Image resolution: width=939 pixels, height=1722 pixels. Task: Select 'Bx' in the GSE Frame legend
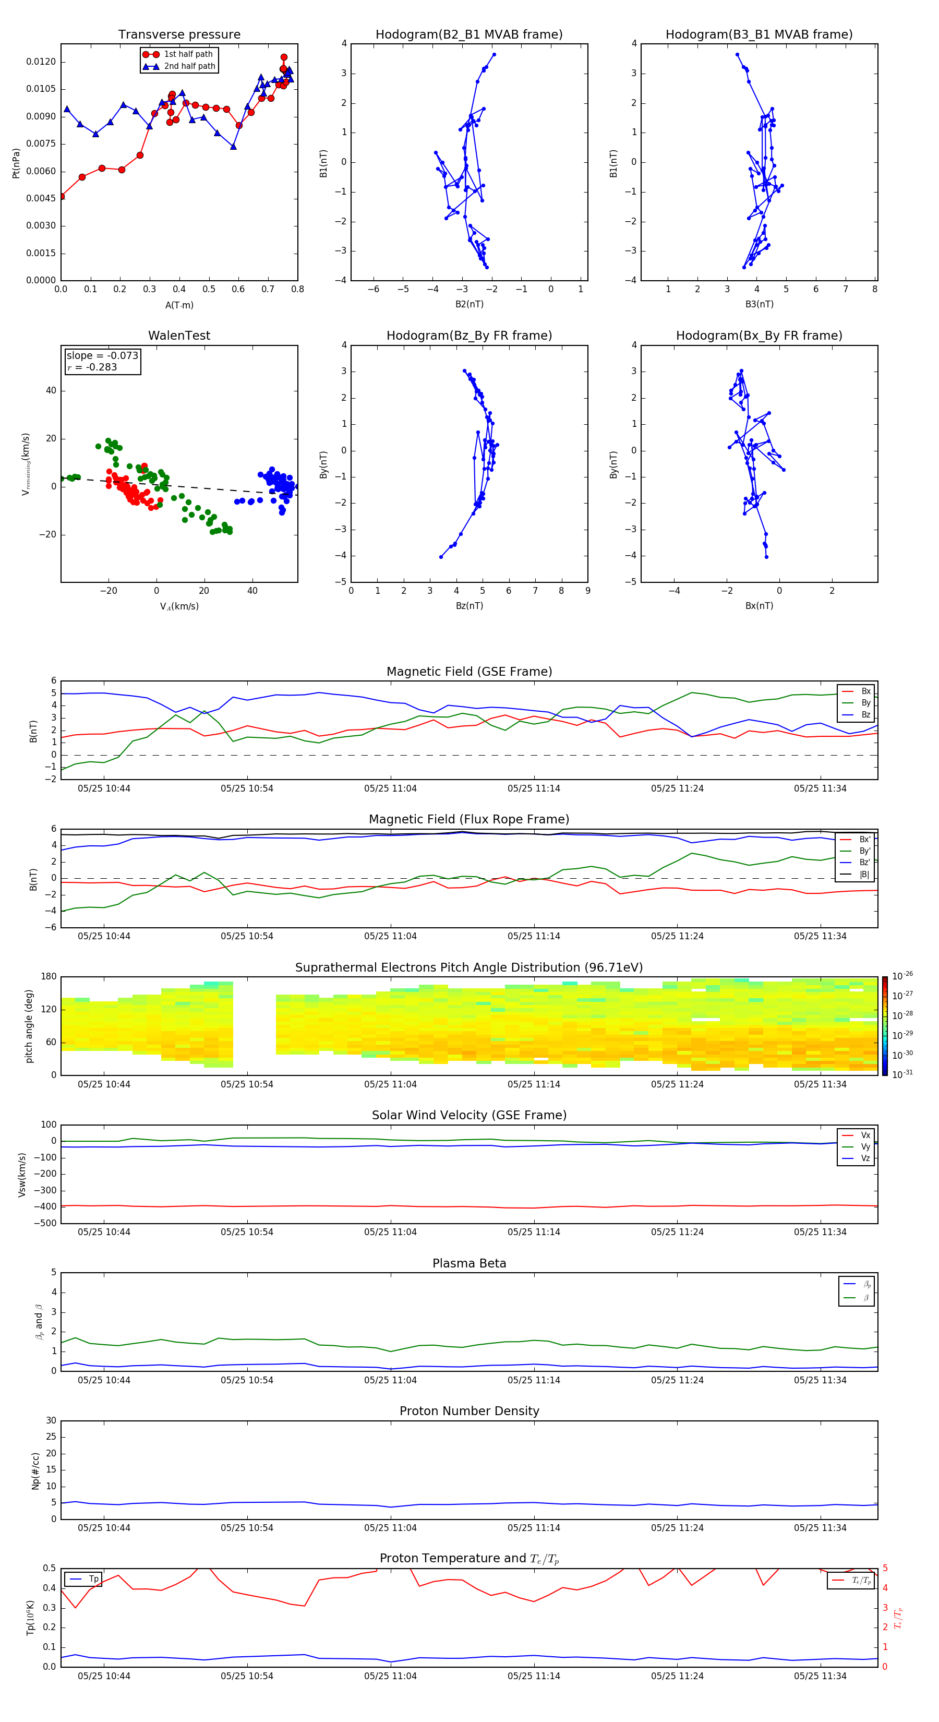856,691
